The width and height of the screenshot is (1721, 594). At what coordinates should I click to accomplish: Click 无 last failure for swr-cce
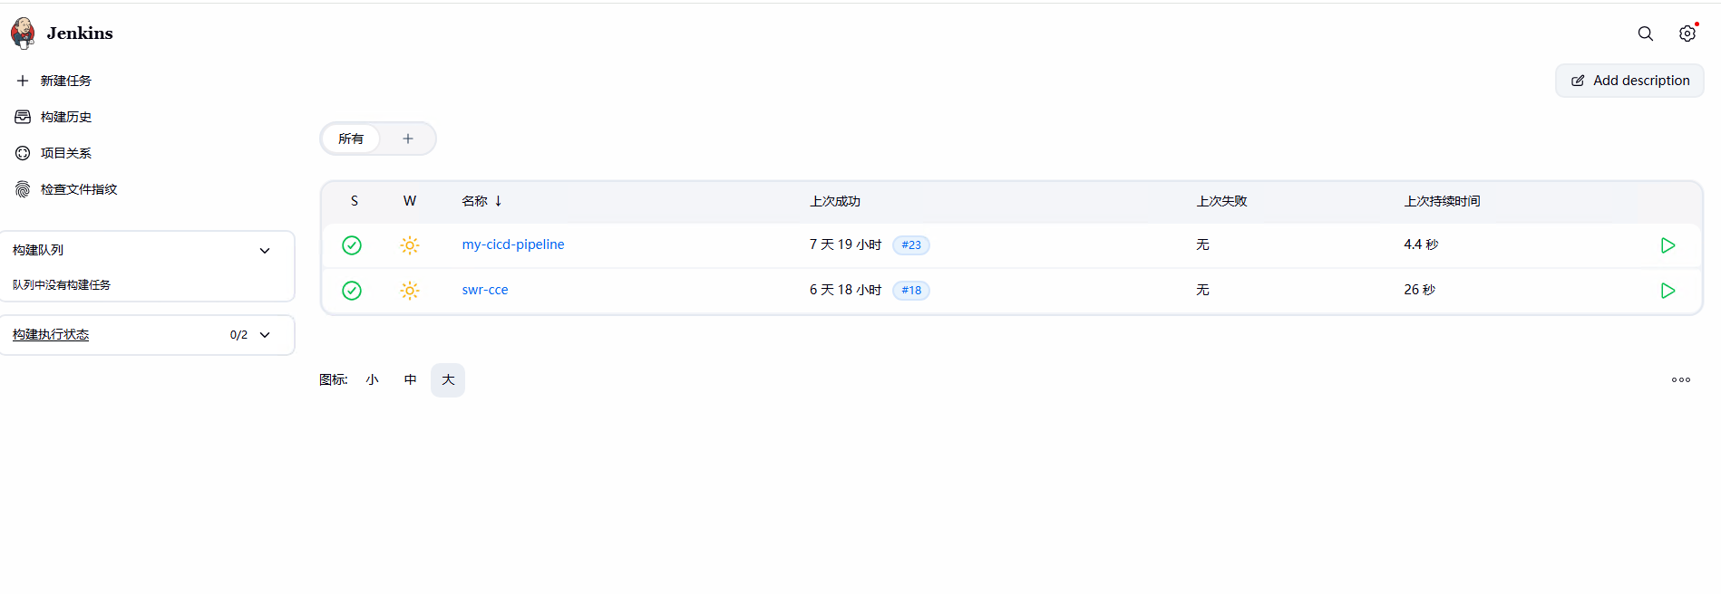1202,290
